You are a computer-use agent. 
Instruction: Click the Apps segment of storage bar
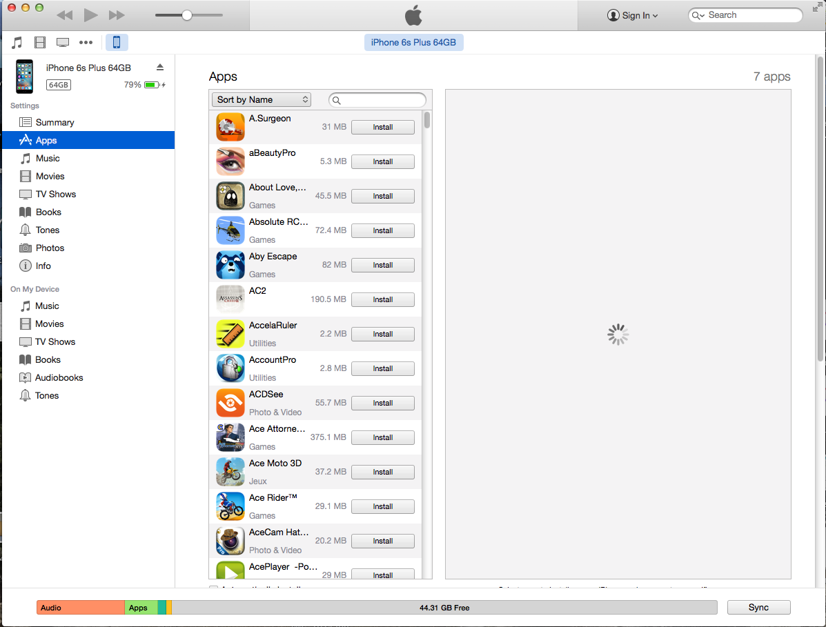(141, 608)
